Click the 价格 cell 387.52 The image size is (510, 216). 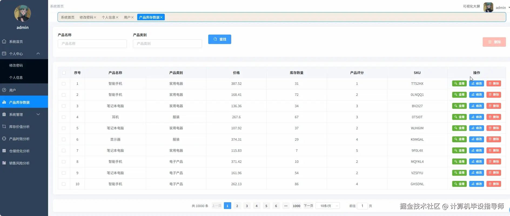(x=236, y=84)
